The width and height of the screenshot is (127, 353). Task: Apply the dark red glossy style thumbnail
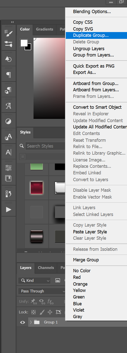[37, 188]
